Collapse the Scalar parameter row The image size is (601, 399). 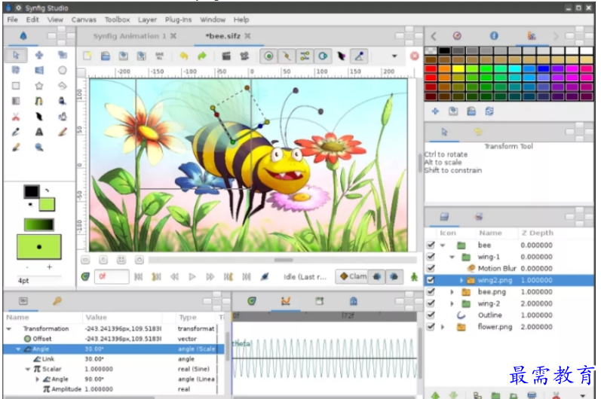28,369
